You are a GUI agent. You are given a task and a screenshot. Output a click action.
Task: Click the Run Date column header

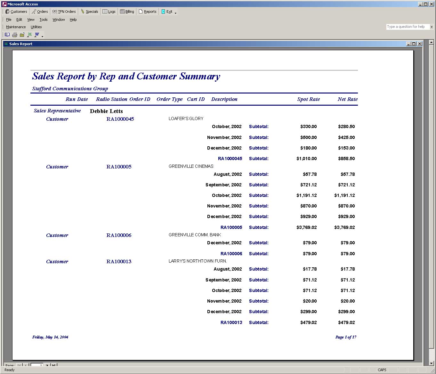[x=77, y=99]
